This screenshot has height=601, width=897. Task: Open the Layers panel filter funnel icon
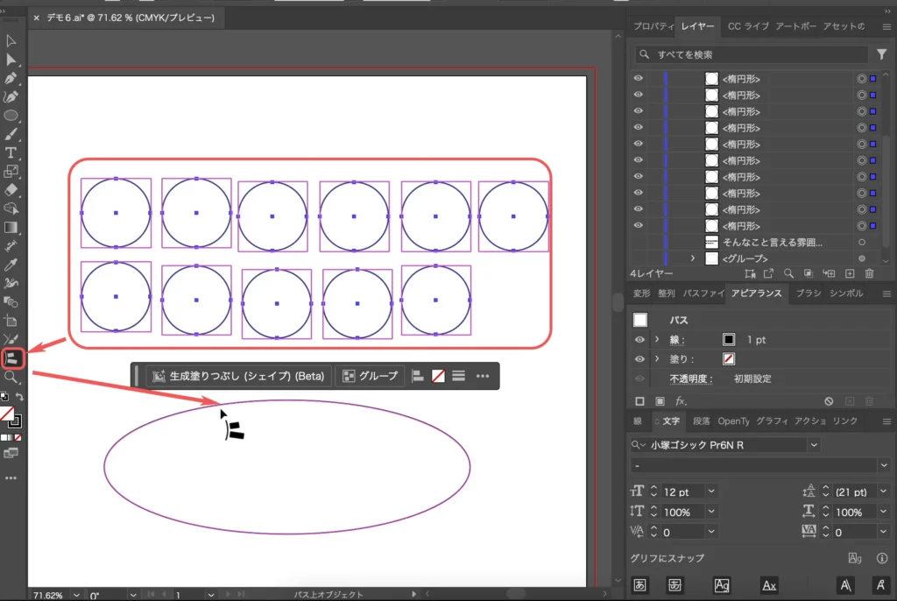pyautogui.click(x=881, y=54)
